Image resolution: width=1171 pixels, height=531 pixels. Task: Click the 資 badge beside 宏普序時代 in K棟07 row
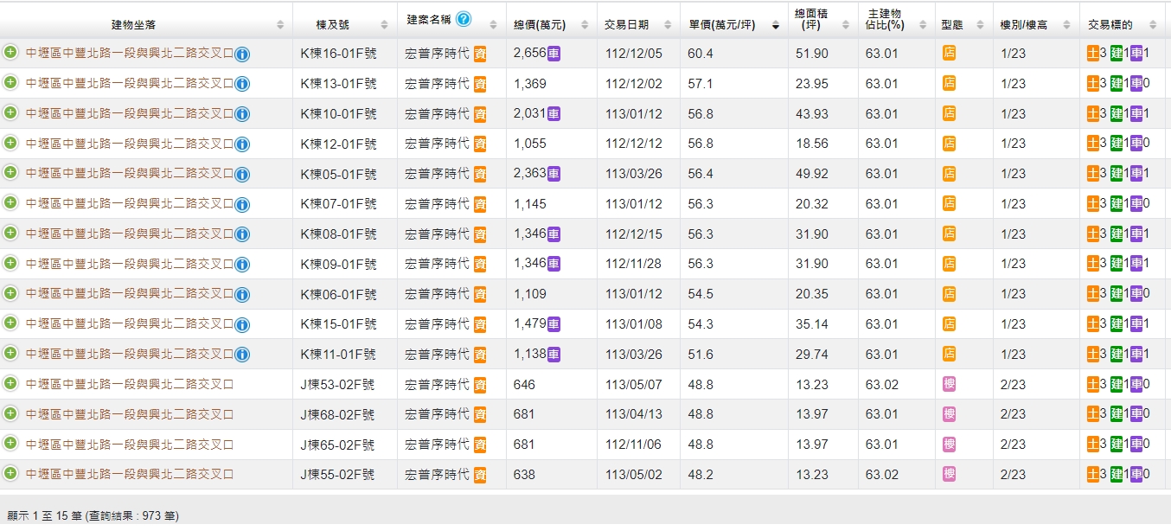pos(481,203)
